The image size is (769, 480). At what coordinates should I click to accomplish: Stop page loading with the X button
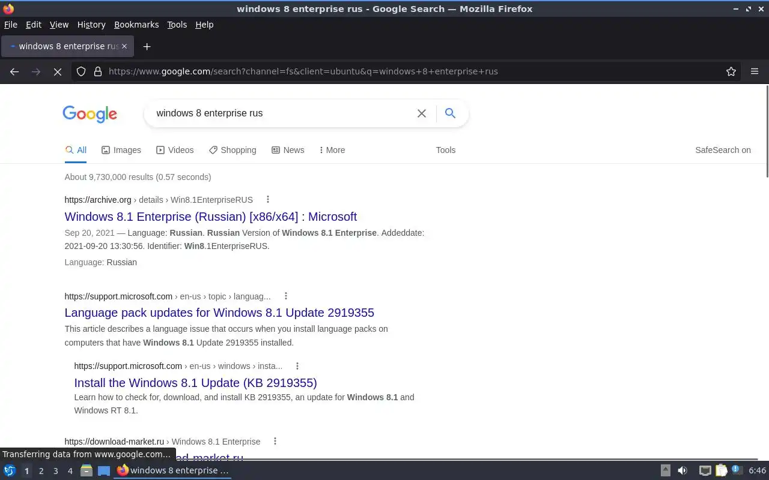58,71
